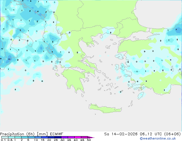This screenshot has width=182, height=141.
Task: Click the legend label '30'
Action: 62,140
